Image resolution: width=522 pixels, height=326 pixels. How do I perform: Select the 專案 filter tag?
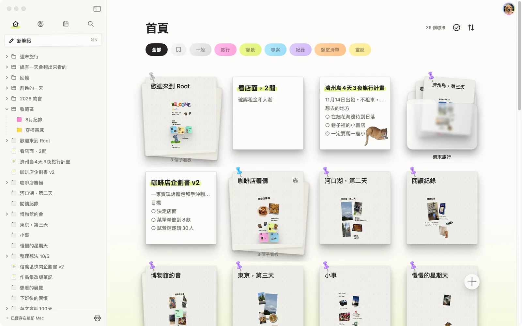pyautogui.click(x=275, y=50)
